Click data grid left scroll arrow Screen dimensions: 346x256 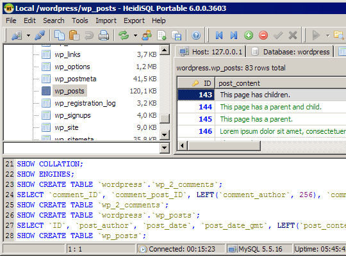182,146
